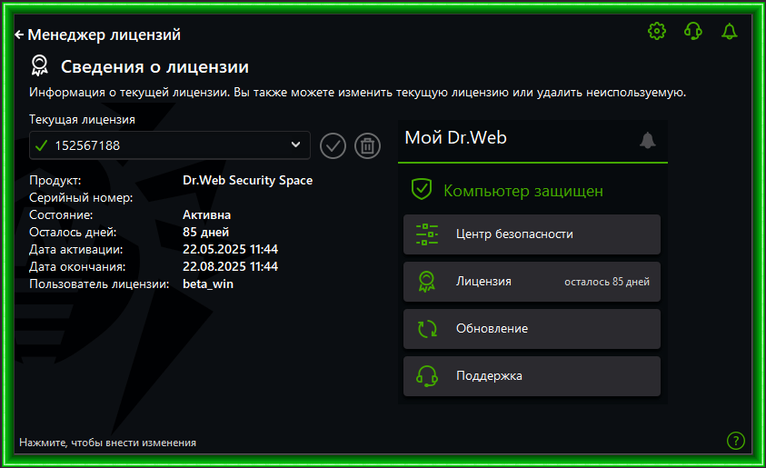Go back using the arrow next to Менеджер лицензий
Viewport: 766px width, 468px height.
[x=19, y=35]
